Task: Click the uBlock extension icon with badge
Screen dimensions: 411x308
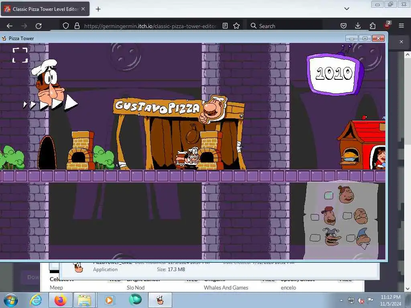Action: [387, 25]
